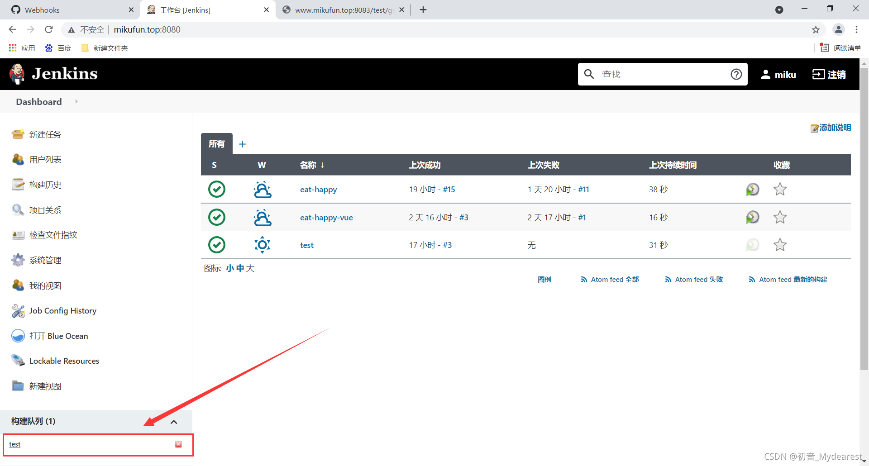Click test job schedule build icon
The image size is (869, 466).
click(x=752, y=245)
